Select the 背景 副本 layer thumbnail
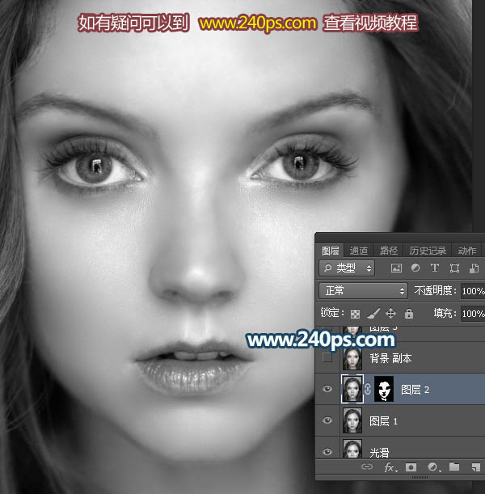 (x=352, y=358)
